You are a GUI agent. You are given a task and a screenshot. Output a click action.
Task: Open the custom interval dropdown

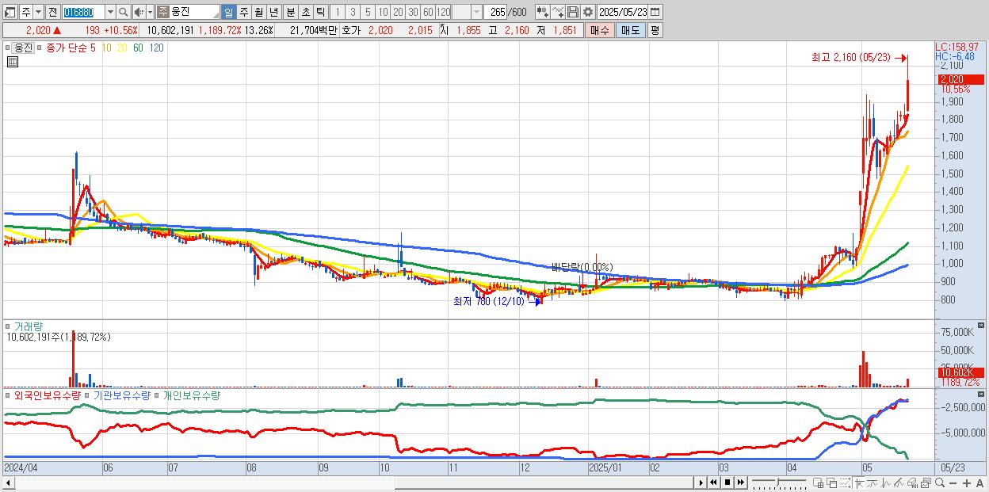(476, 12)
